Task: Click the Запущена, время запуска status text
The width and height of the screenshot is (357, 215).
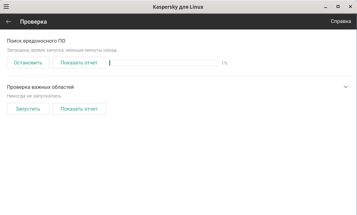Action: (x=62, y=50)
